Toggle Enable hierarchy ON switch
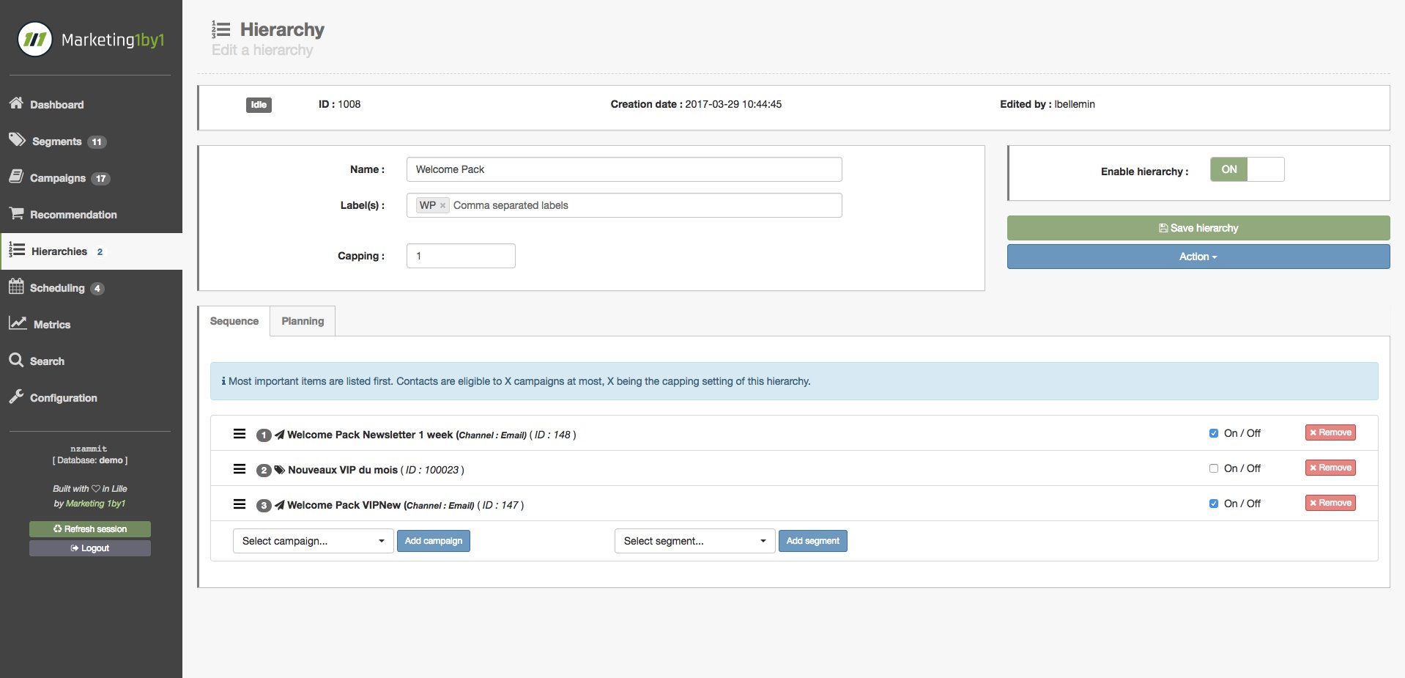Screen dimensions: 1405x678 pos(1247,169)
